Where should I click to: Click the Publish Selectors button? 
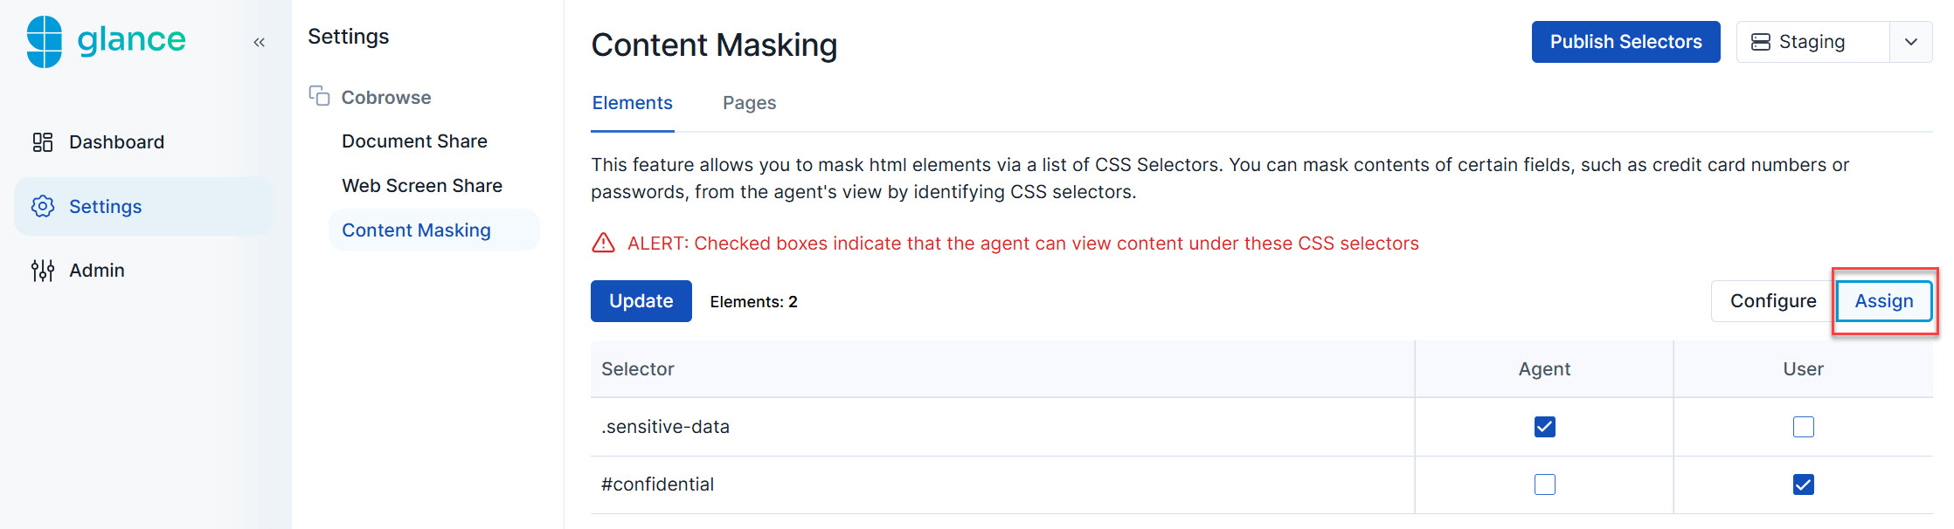point(1625,42)
